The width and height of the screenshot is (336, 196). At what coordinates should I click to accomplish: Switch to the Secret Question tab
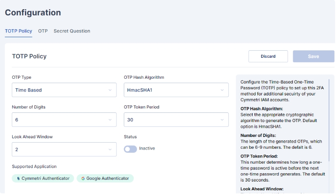coord(72,31)
